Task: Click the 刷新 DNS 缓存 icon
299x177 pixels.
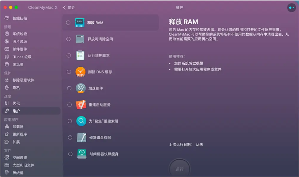Action: (x=80, y=72)
